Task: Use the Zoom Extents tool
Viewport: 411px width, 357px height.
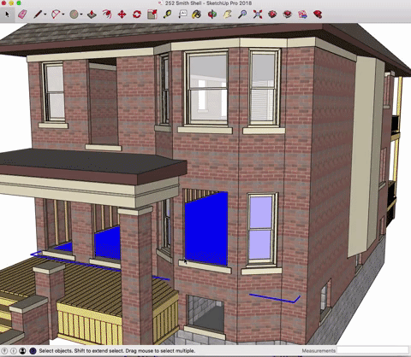Action: 258,15
